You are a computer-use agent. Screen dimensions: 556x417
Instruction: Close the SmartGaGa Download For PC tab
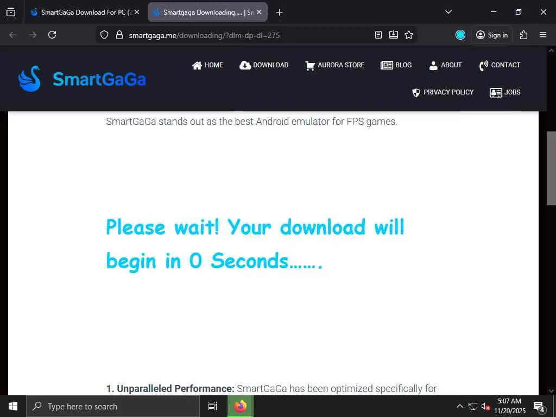[x=137, y=12]
